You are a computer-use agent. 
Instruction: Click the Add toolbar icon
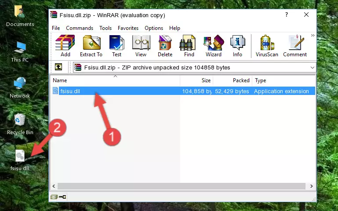click(65, 46)
